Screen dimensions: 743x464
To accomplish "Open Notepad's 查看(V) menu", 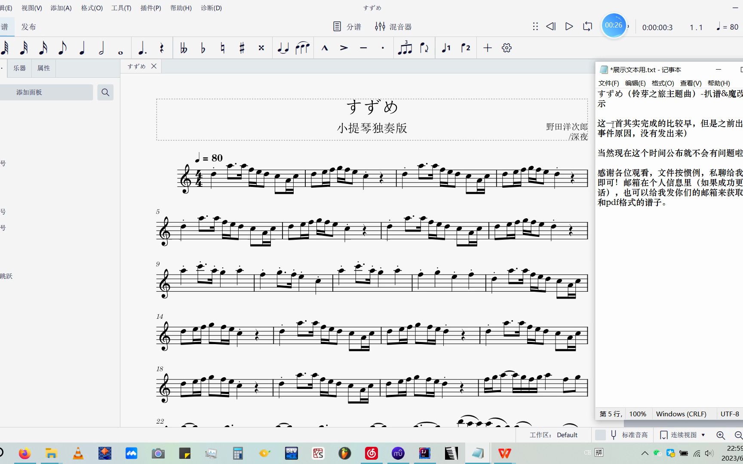I will coord(691,83).
